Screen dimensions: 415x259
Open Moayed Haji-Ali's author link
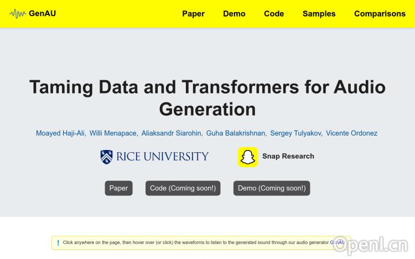tap(60, 133)
